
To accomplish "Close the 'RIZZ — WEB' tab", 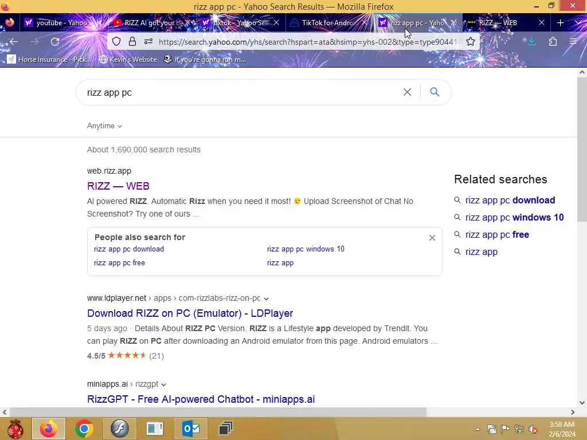I will (x=542, y=23).
